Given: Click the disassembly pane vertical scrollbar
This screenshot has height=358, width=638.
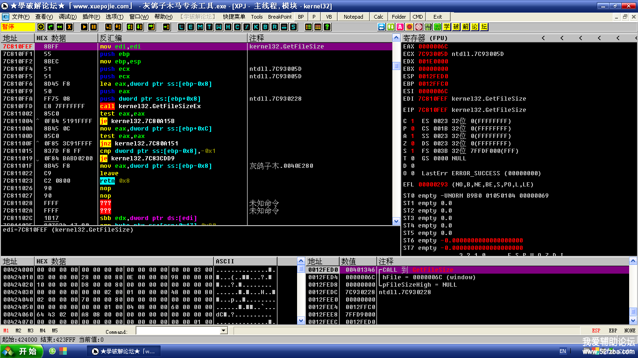Looking at the screenshot, I should tap(396, 140).
